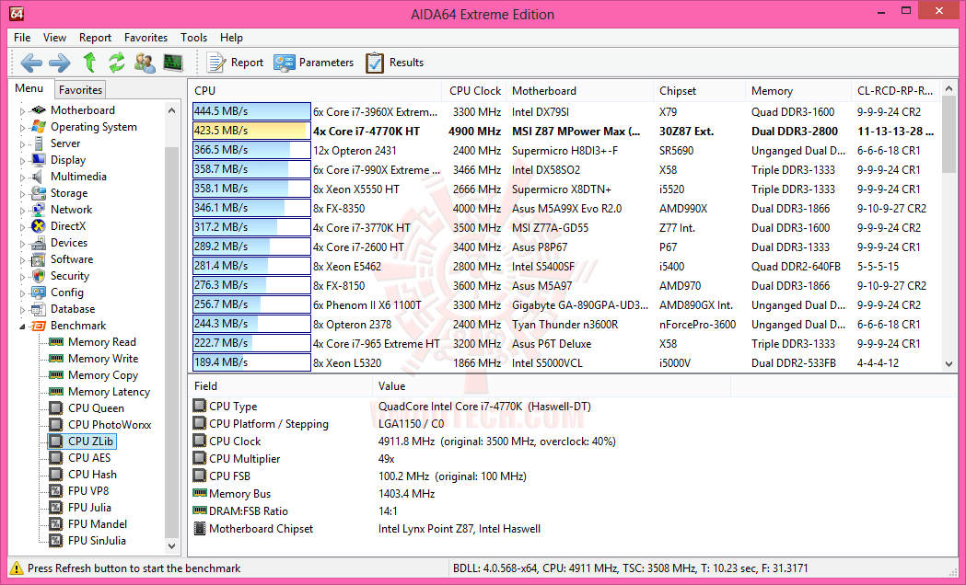Click the Report document icon
966x585 pixels.
click(x=216, y=63)
